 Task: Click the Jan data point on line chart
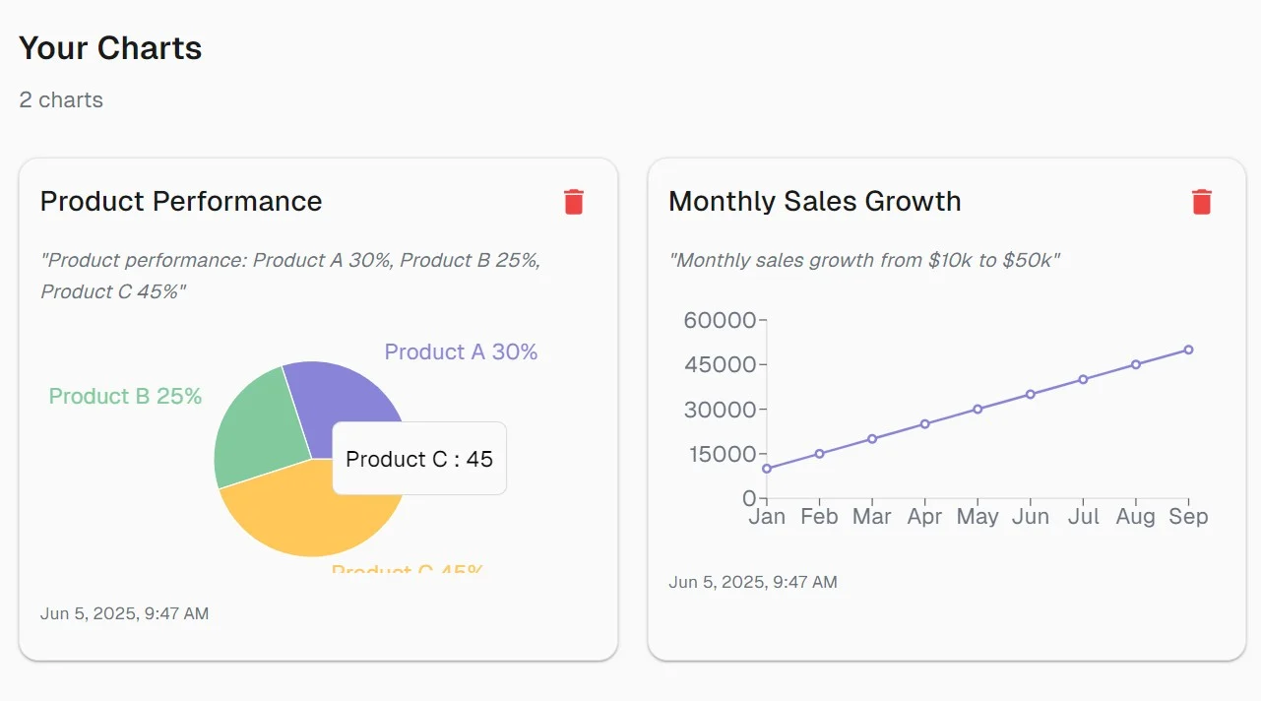(x=767, y=469)
